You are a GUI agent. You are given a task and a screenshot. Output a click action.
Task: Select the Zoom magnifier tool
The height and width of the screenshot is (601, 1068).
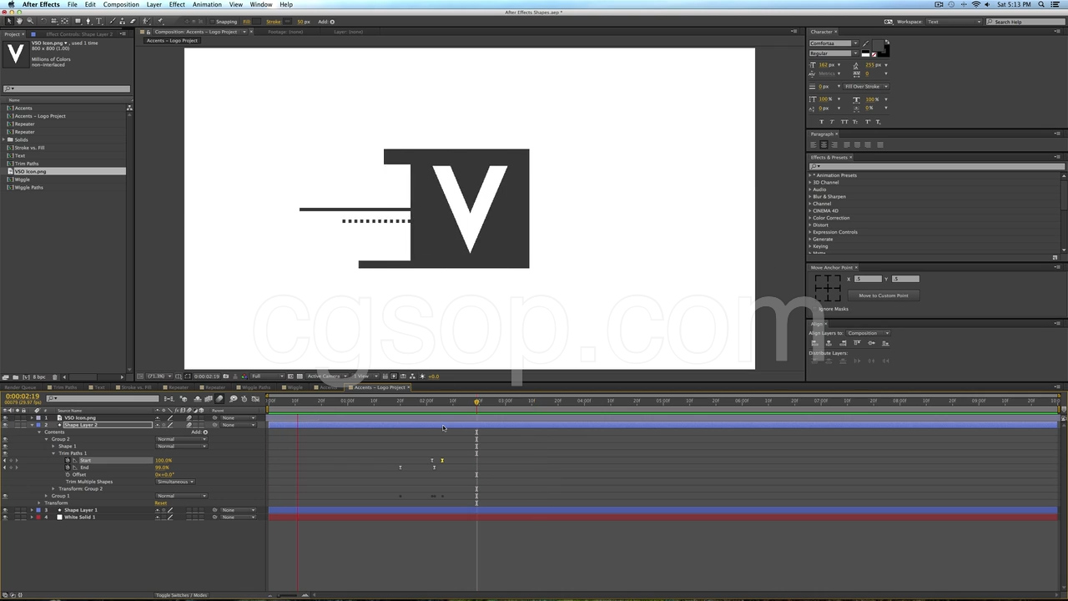[31, 21]
